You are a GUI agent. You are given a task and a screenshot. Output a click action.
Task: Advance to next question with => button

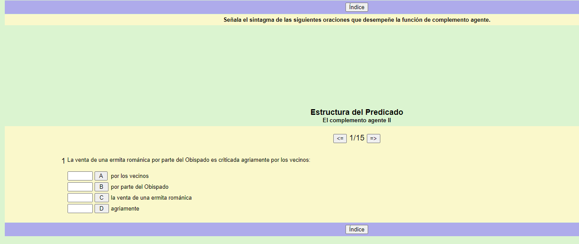pos(373,138)
